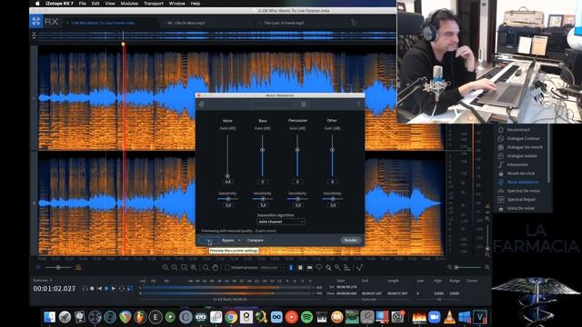
Task: Open VLC from the dock
Action: (449, 317)
